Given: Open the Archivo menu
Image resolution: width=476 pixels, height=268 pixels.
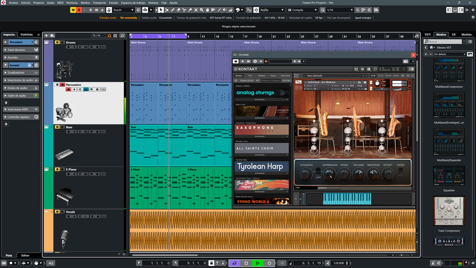Looking at the screenshot, I should (x=13, y=2).
